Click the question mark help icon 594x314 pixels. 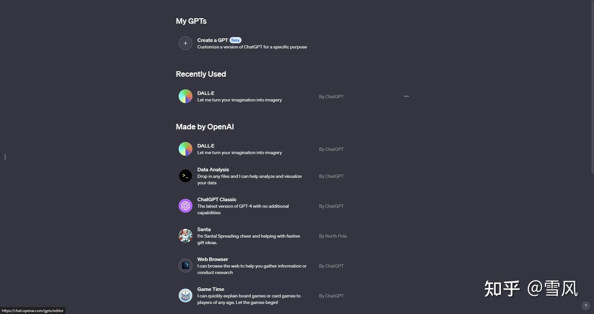tap(585, 305)
